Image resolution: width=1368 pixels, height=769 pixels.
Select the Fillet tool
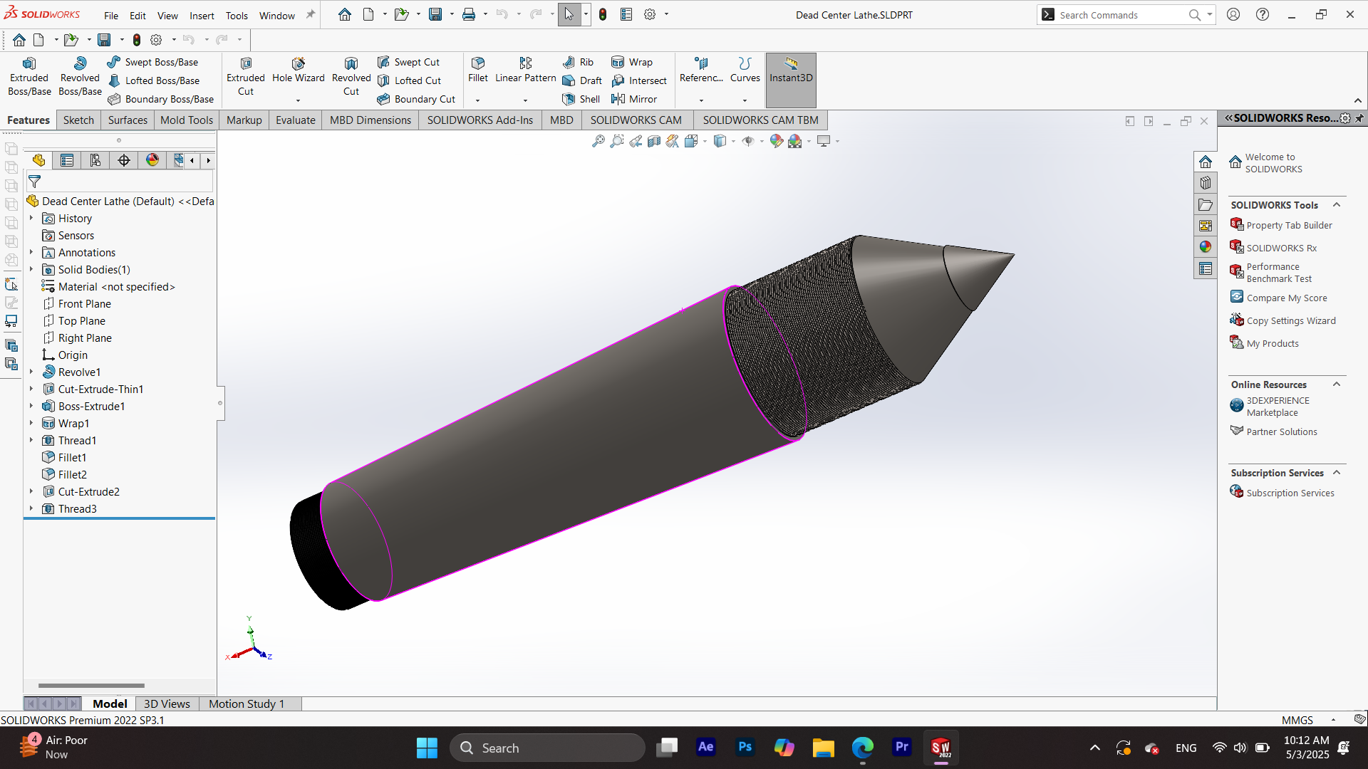point(478,71)
